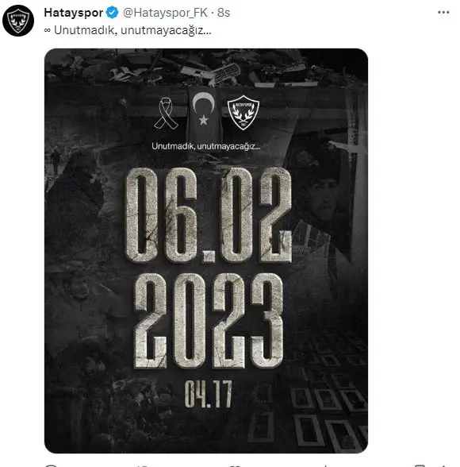Click the crescent and star flag in image
Viewport: 460px width, 467px height.
203,112
